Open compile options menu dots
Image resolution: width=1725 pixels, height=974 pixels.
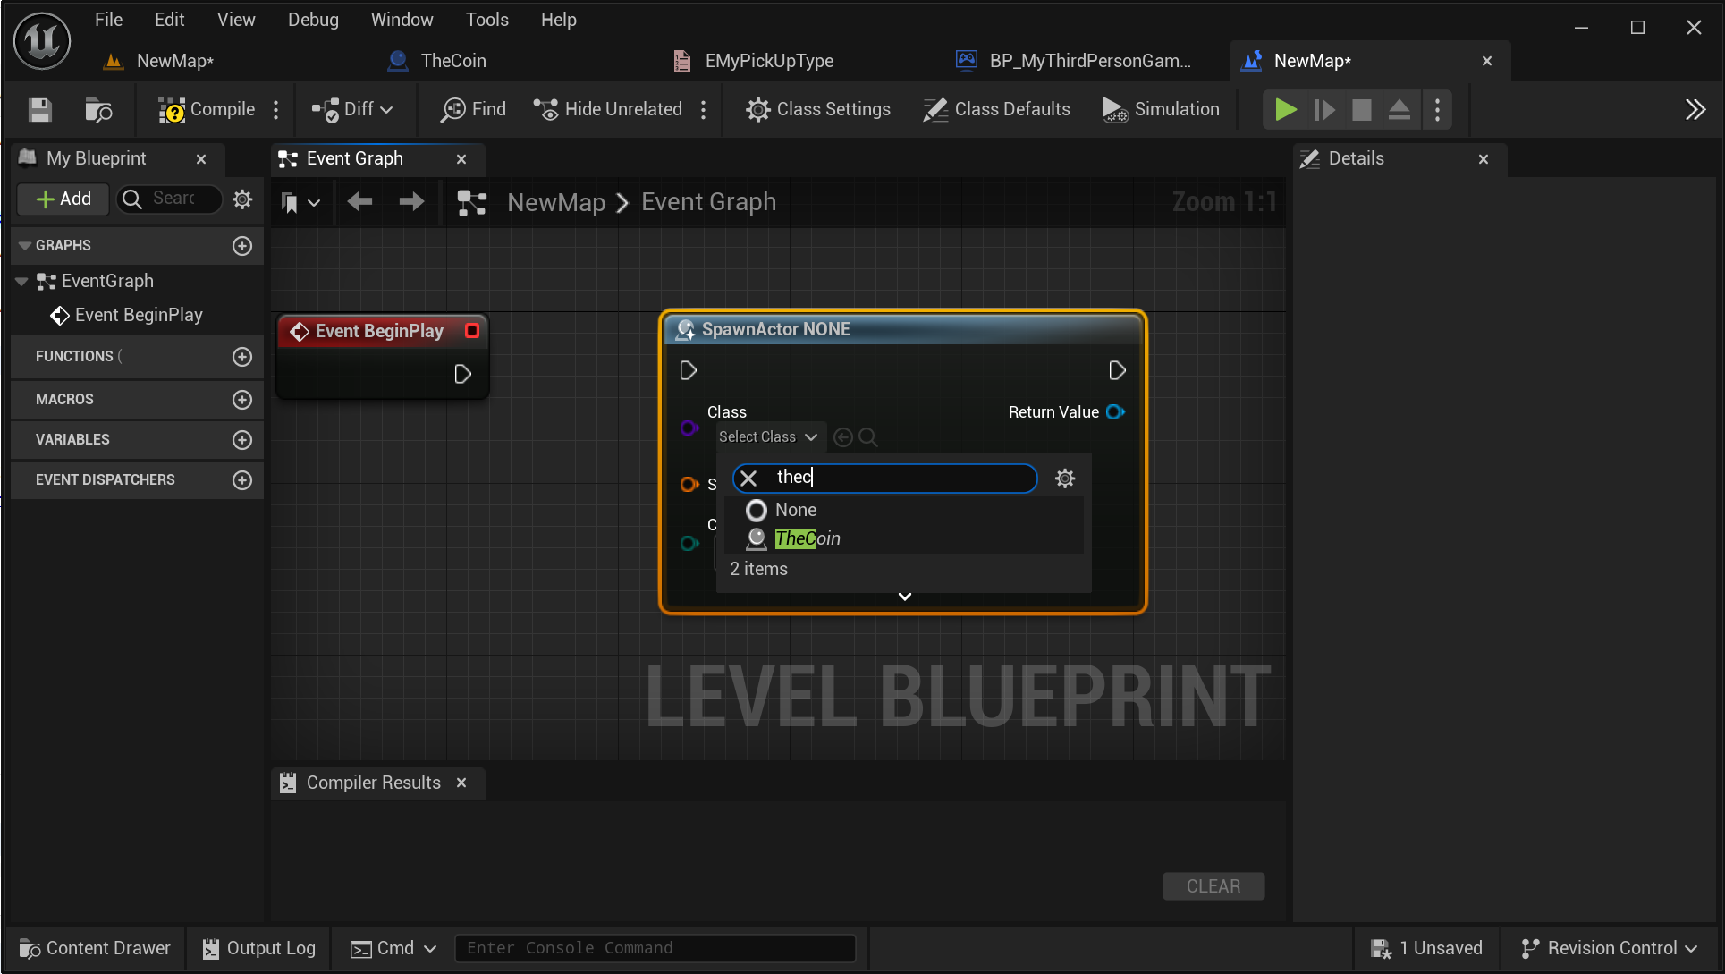tap(276, 109)
